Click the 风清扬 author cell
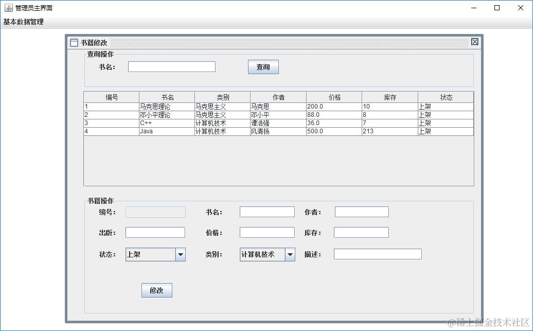The width and height of the screenshot is (533, 331). (x=278, y=131)
